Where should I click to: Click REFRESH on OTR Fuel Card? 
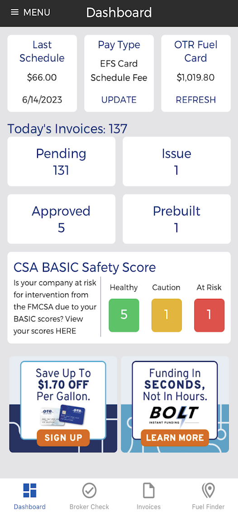[x=196, y=100]
